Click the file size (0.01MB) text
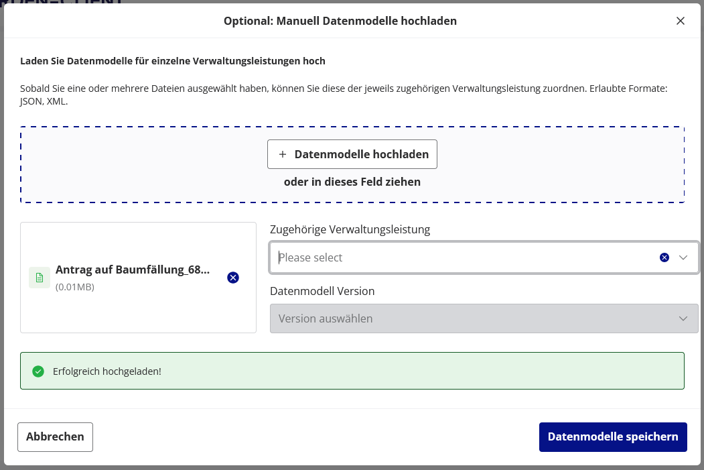 click(75, 287)
